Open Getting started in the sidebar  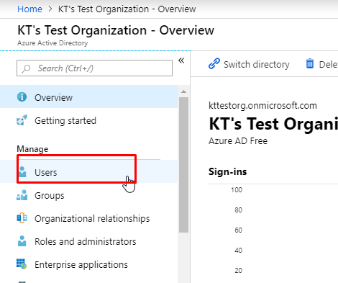(x=88, y=120)
